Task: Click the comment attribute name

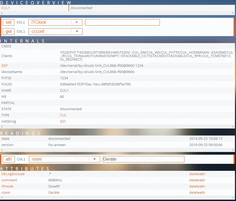Action: click(9, 180)
